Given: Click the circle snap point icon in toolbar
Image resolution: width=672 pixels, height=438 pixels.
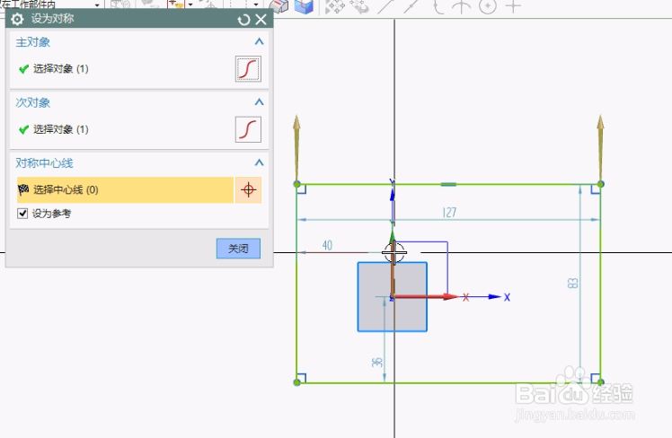Looking at the screenshot, I should pos(488,6).
